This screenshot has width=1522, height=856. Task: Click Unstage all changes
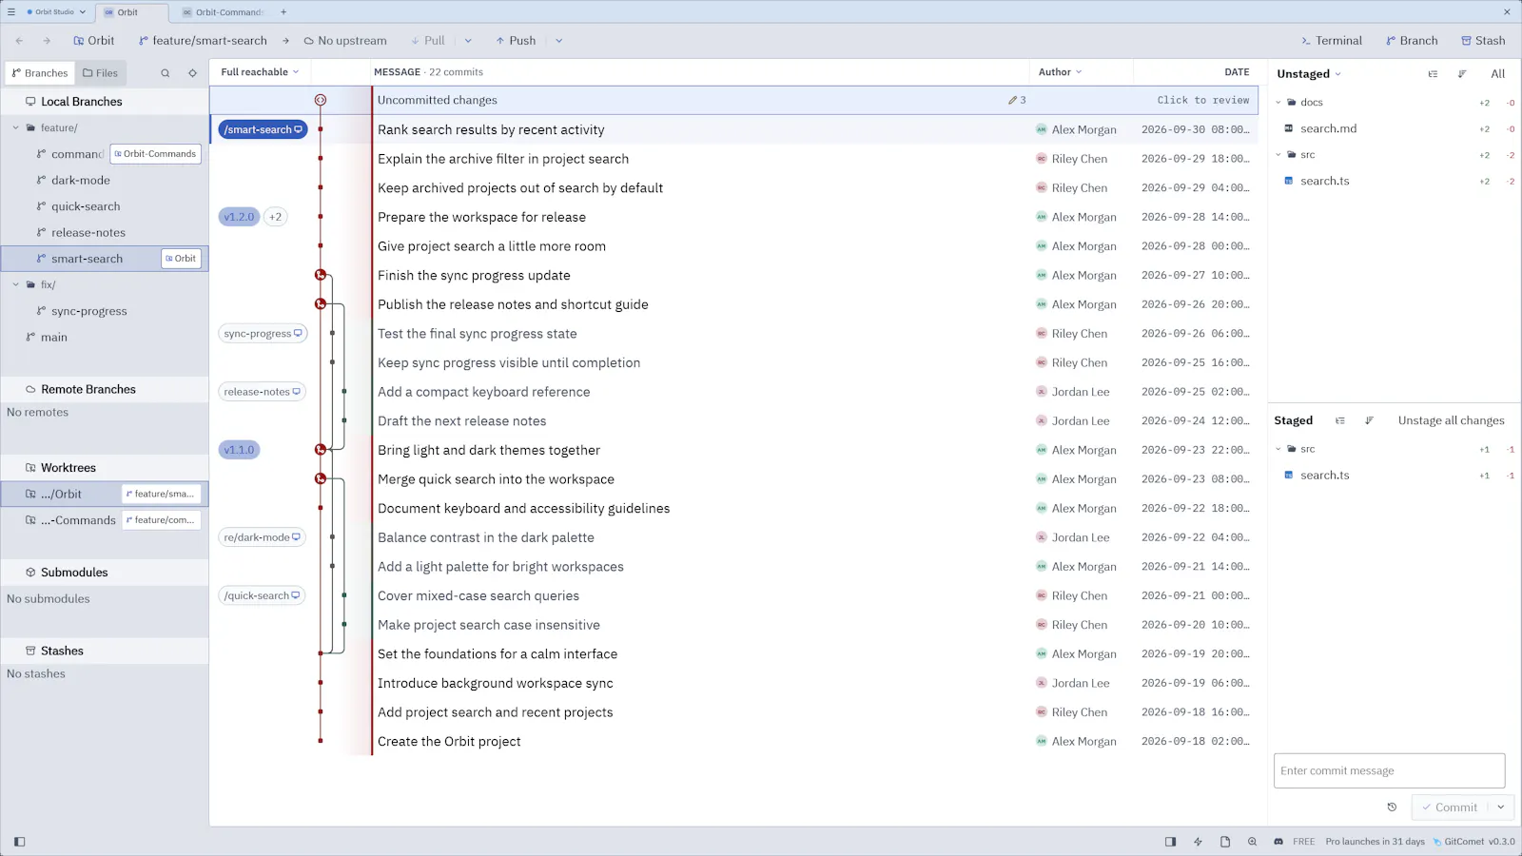point(1451,420)
